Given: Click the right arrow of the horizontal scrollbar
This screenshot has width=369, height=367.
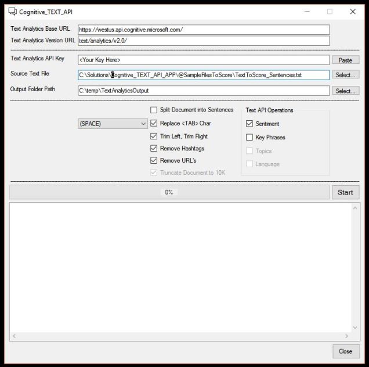Looking at the screenshot, I should point(347,336).
